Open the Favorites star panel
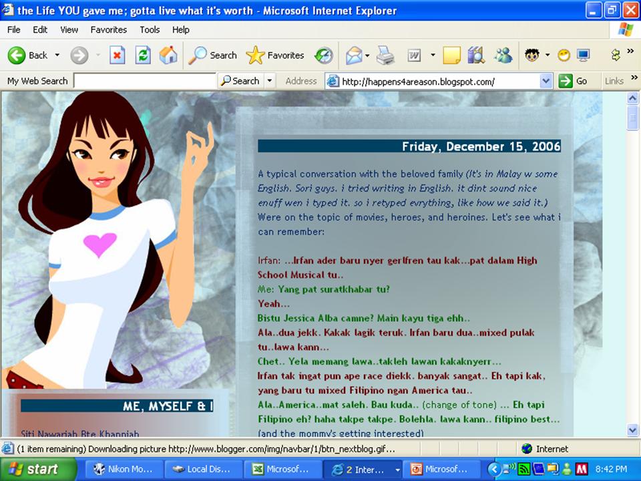641x481 pixels. tap(275, 55)
